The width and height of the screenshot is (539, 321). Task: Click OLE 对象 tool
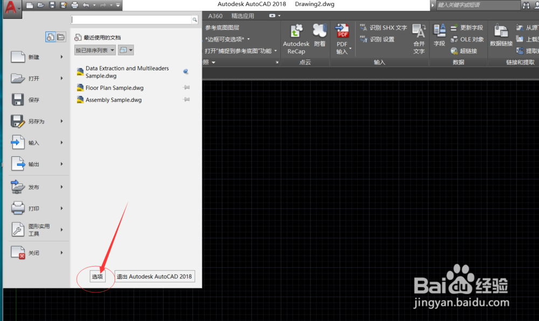tap(467, 39)
